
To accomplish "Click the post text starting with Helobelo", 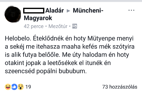I will pyautogui.click(x=70, y=55).
